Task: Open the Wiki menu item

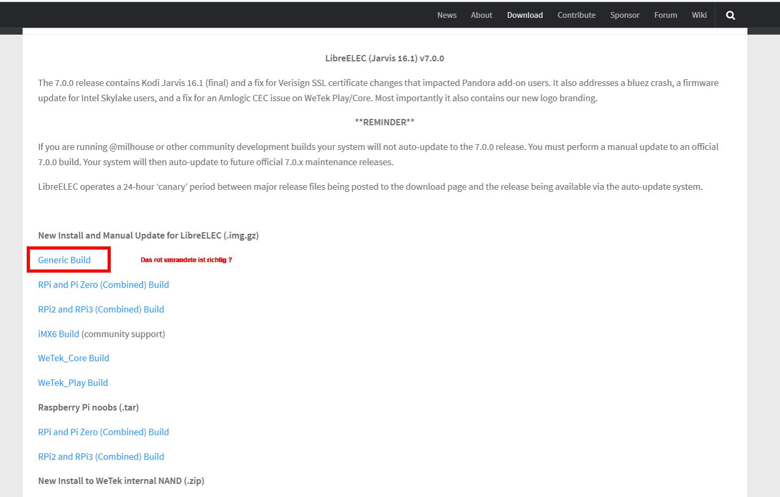Action: coord(699,15)
